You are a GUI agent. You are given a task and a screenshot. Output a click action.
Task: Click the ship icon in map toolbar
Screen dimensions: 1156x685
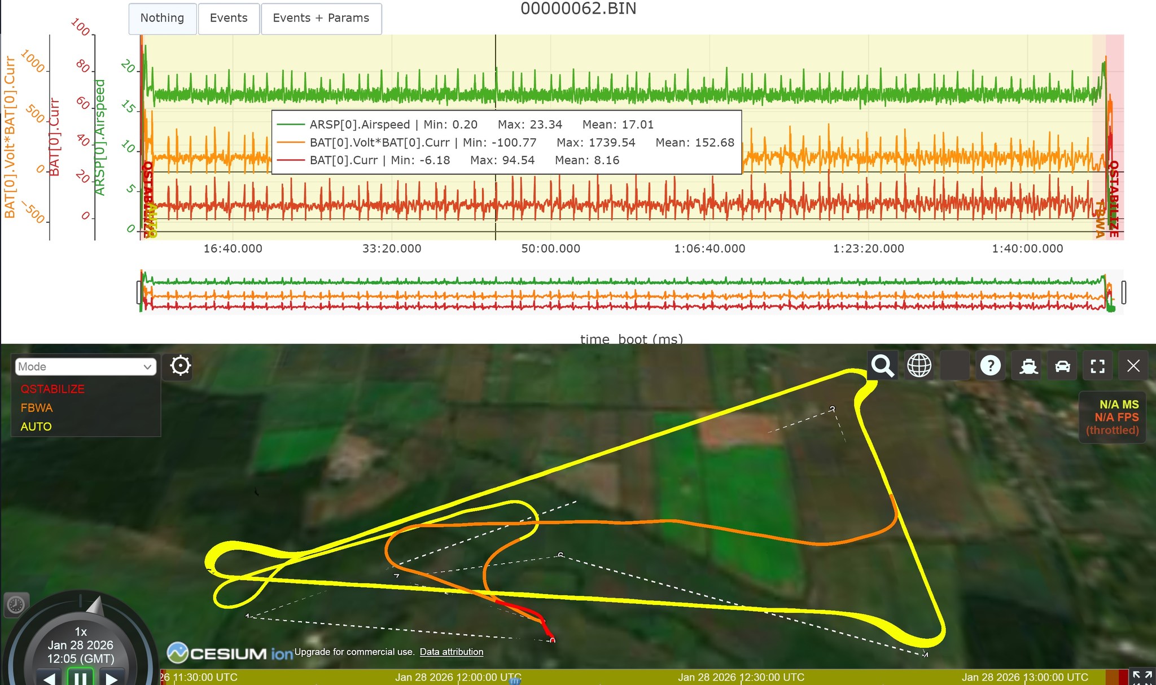tap(1028, 366)
